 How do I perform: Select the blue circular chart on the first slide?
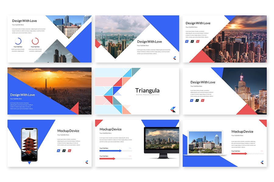click(x=18, y=41)
